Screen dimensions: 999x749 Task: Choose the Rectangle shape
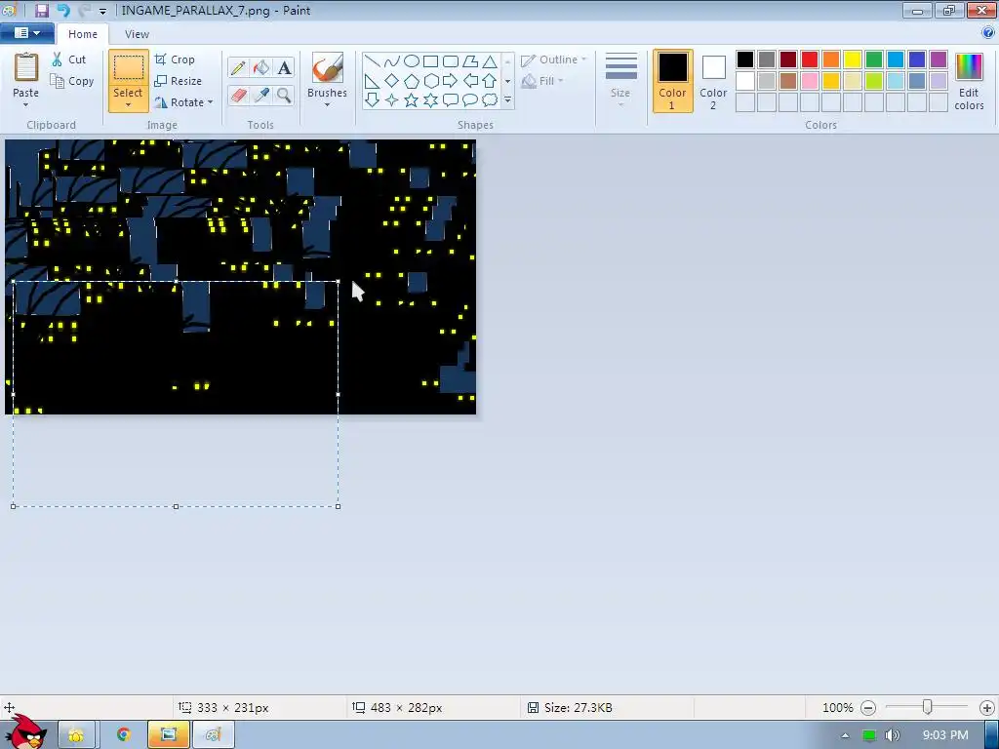point(430,61)
